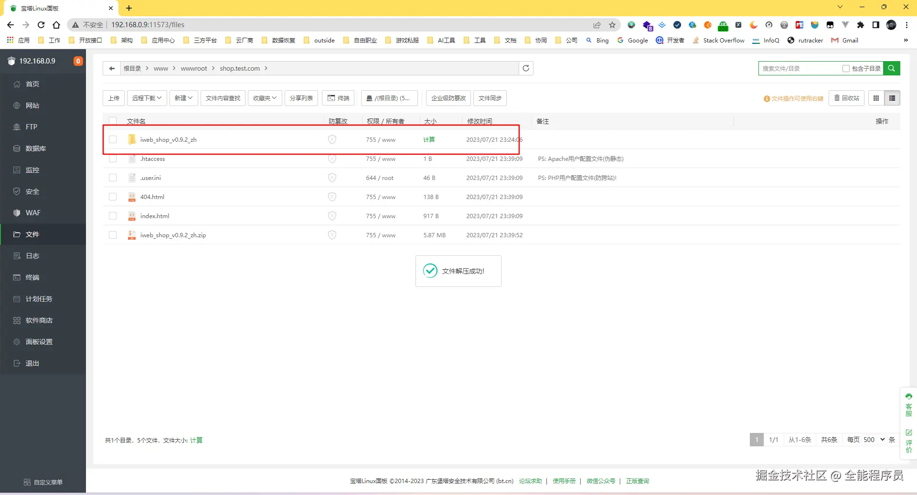Viewport: 917px width, 495px height.
Task: Click the 分享列表 button
Action: 301,98
